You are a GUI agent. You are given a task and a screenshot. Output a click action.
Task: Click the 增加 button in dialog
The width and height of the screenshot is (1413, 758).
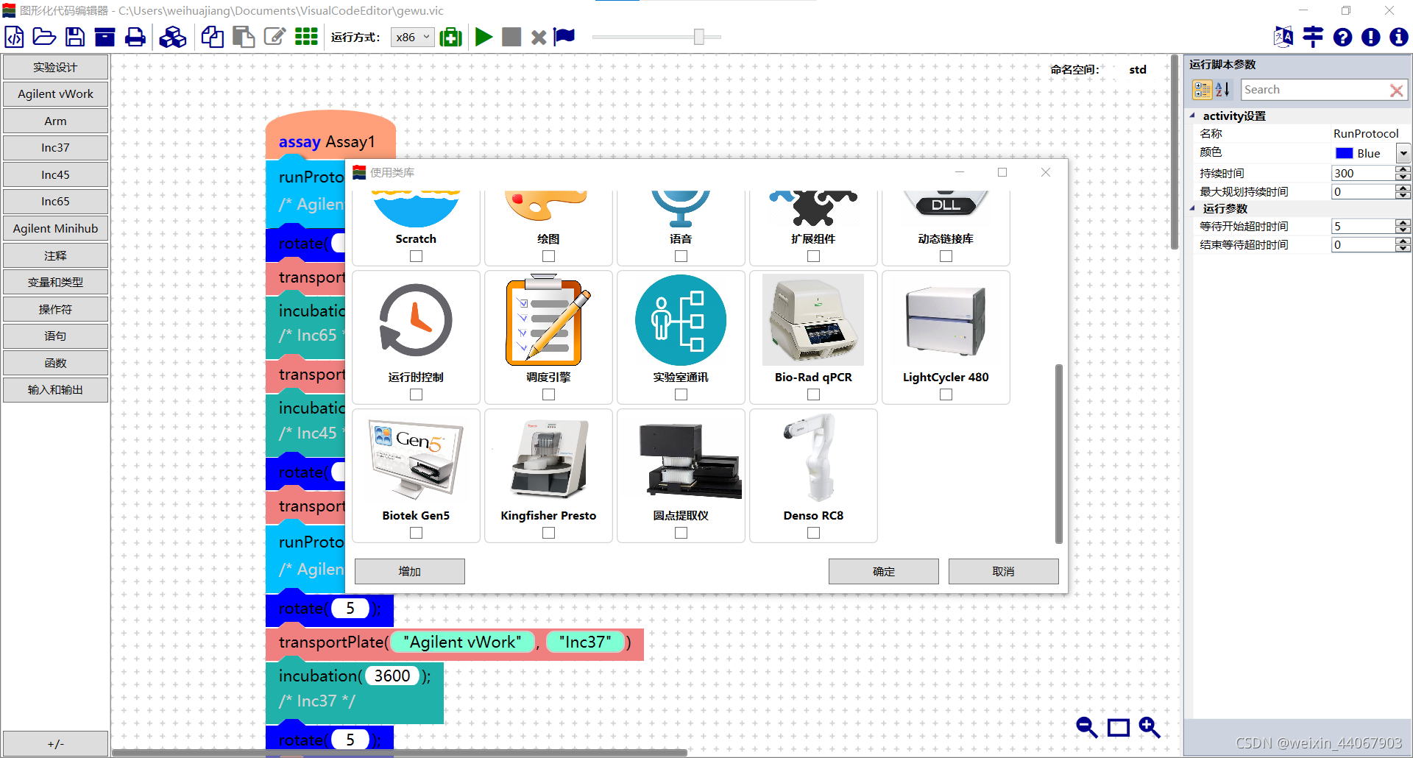click(x=410, y=571)
